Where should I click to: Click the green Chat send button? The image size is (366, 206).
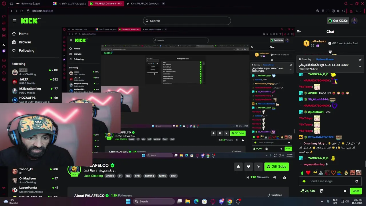coord(356,191)
